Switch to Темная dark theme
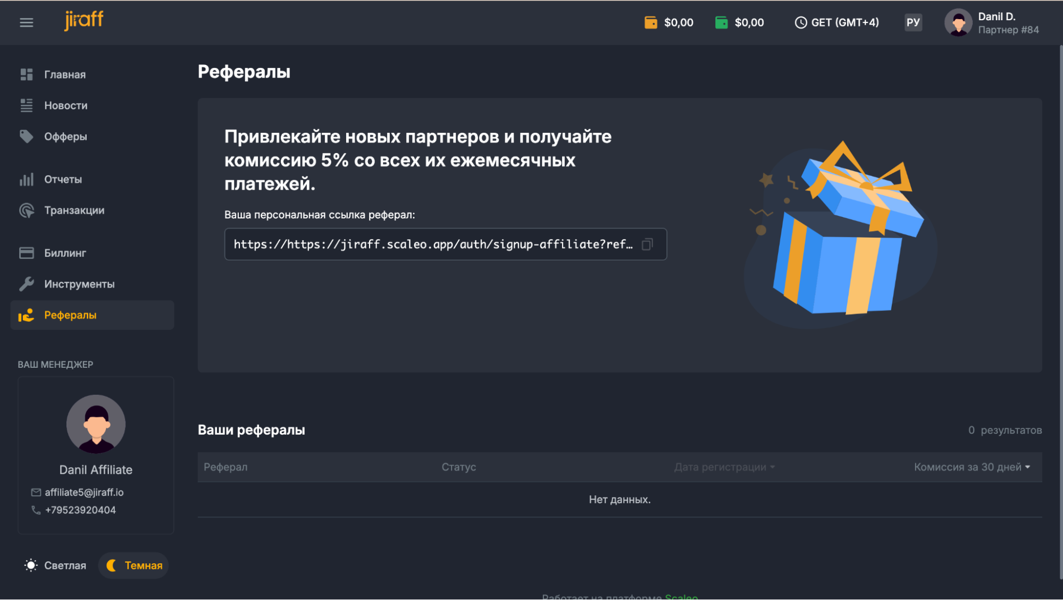The image size is (1063, 600). coord(133,565)
